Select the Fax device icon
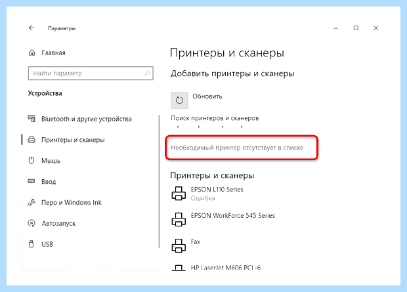Image resolution: width=407 pixels, height=292 pixels. [179, 245]
